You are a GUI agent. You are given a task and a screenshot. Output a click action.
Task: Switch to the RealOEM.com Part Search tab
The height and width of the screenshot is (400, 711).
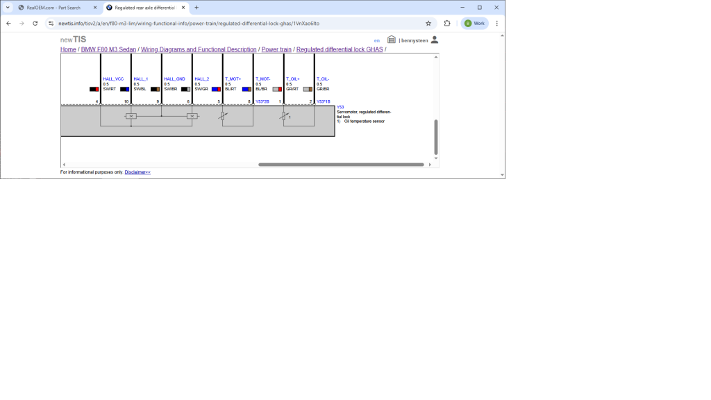tap(54, 8)
